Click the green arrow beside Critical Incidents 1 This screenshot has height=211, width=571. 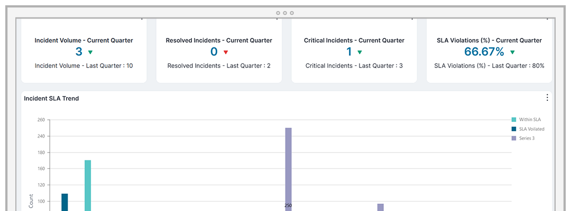[360, 52]
